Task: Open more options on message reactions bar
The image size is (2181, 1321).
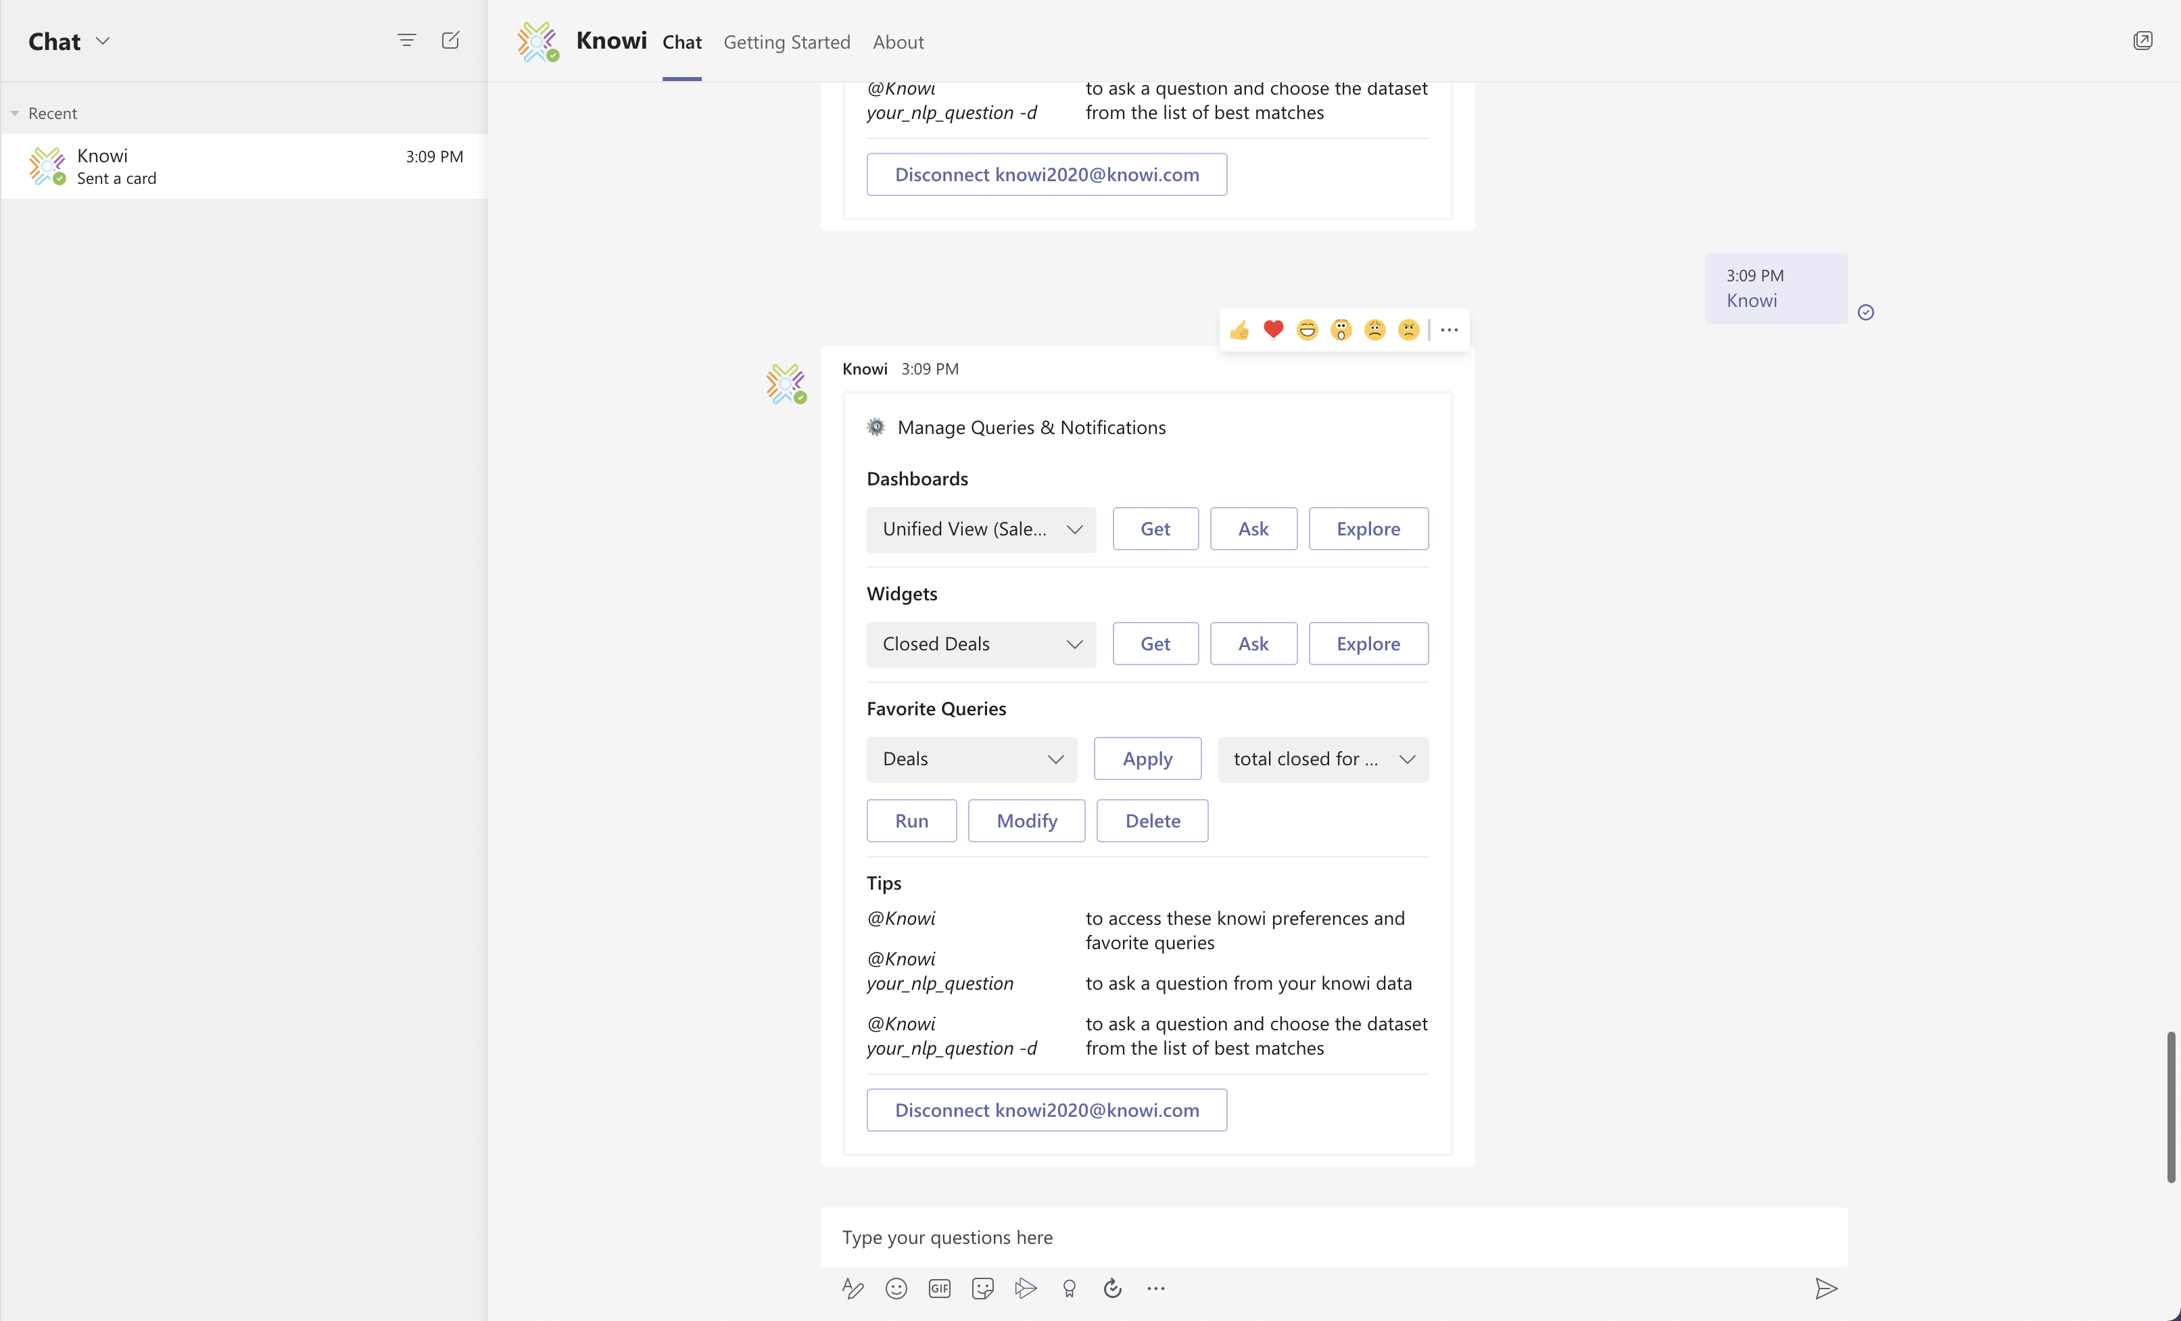Action: (1449, 330)
